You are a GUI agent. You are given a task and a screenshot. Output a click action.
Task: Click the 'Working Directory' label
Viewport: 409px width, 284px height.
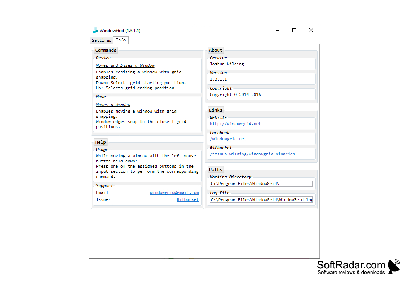(230, 177)
